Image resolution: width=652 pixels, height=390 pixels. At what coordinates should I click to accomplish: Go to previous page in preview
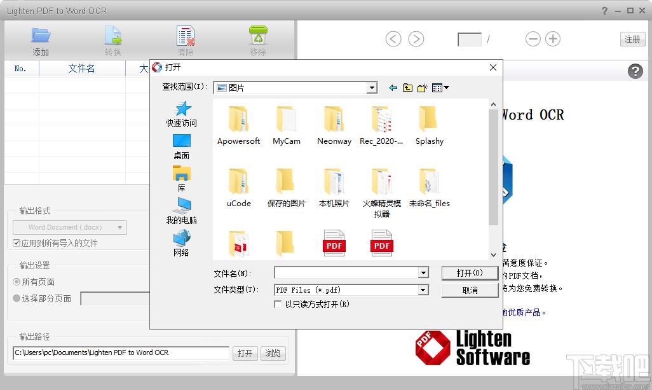[x=393, y=39]
